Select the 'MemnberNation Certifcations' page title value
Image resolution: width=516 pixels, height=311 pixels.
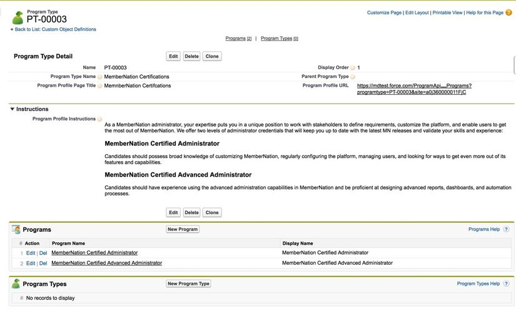(x=138, y=86)
